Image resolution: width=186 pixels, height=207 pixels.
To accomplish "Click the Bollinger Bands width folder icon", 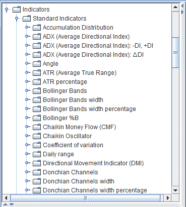I will tap(37, 100).
